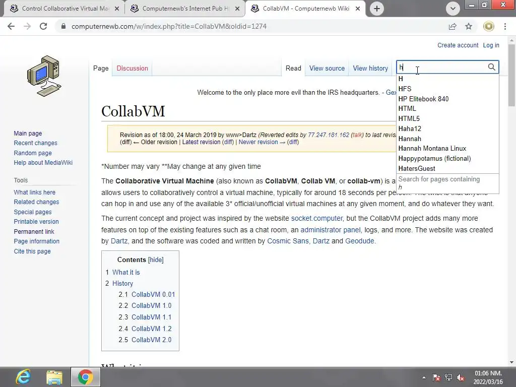Open a Random page from the sidebar
Viewport: 516px width, 387px height.
33,153
